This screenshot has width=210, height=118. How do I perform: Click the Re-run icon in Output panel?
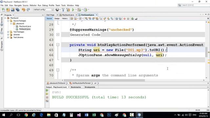tap(47, 90)
